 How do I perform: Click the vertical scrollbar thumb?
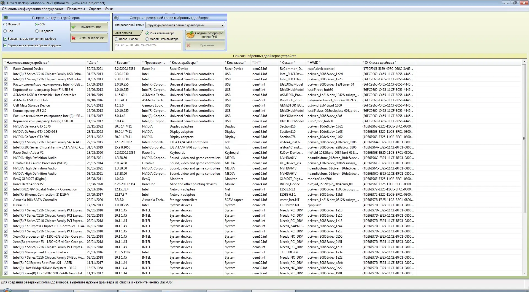524,139
